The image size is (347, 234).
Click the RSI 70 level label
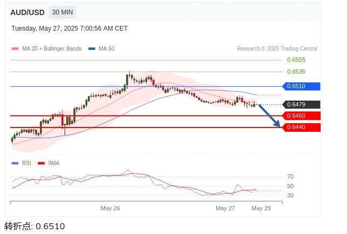tap(290, 176)
